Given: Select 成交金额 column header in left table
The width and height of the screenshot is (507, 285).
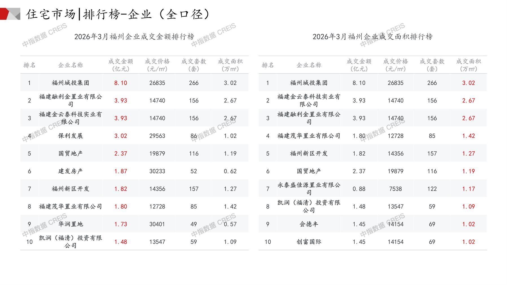Looking at the screenshot, I should (120, 65).
